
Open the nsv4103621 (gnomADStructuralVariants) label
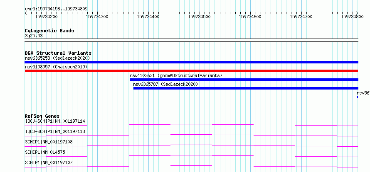point(176,75)
